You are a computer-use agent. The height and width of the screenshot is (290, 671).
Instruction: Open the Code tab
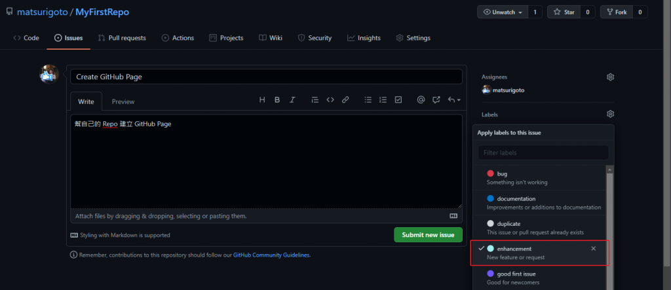pyautogui.click(x=26, y=37)
